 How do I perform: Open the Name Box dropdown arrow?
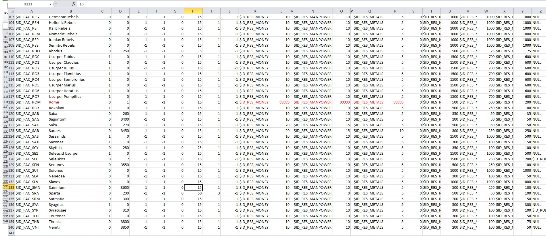click(50, 4)
